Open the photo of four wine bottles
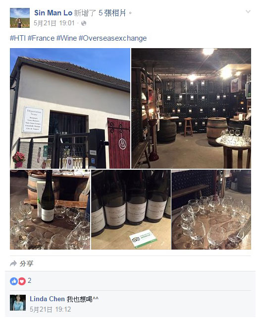 (131, 209)
